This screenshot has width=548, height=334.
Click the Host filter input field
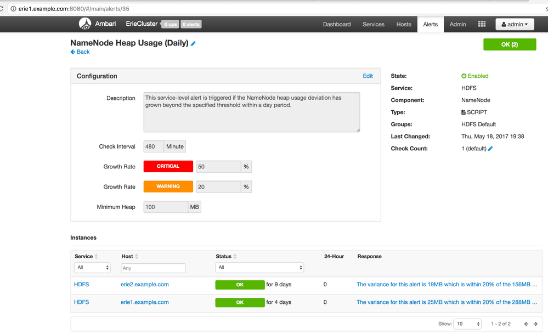pyautogui.click(x=153, y=268)
